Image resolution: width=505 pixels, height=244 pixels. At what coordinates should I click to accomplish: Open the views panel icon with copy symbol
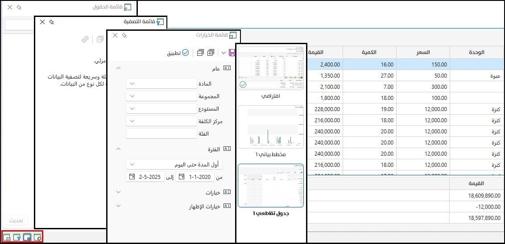(37, 238)
